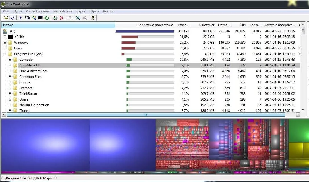Click the recycle bin delete icon
Viewport: 309px width, 182px height.
point(55,18)
